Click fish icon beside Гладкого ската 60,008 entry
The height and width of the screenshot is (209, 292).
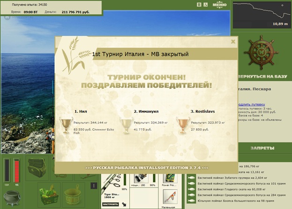pyautogui.click(x=191, y=189)
